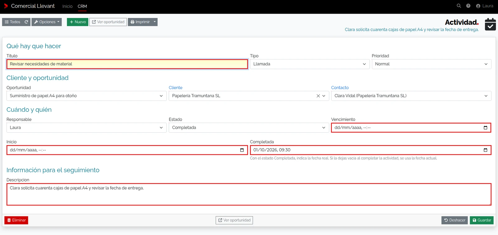Open the Laura user account menu
Image resolution: width=498 pixels, height=235 pixels.
pyautogui.click(x=485, y=6)
